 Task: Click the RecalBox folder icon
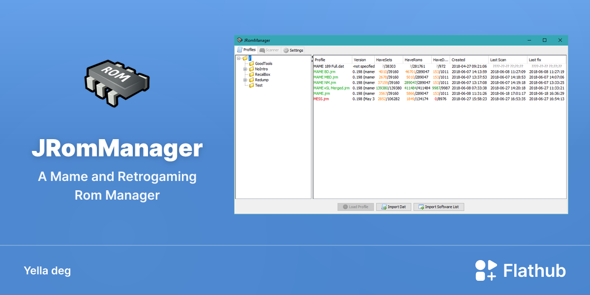coord(251,74)
